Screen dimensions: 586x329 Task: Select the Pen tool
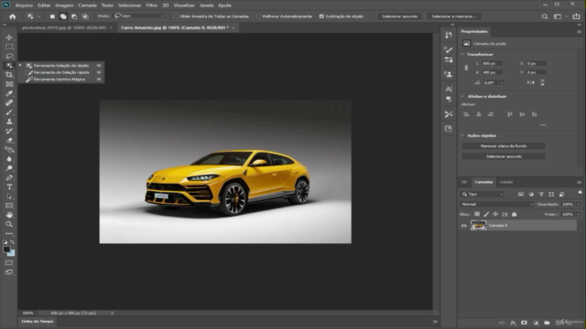coord(9,177)
